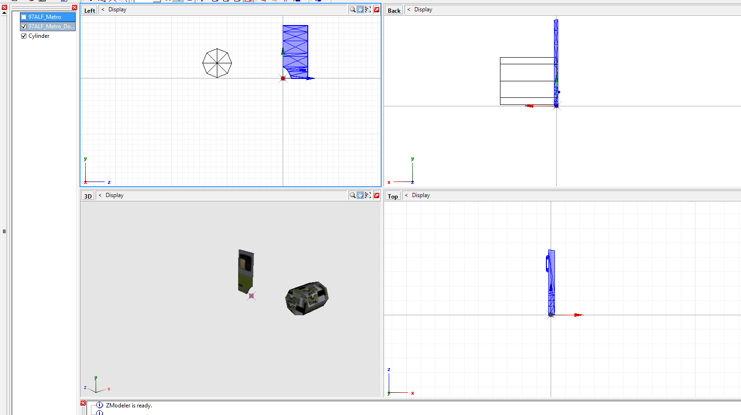
Task: Click the red maximize viewport icon in Left view
Action: click(376, 9)
